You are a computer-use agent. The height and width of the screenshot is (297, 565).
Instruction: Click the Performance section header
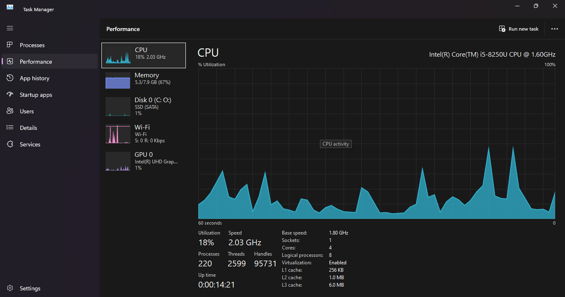(x=123, y=29)
